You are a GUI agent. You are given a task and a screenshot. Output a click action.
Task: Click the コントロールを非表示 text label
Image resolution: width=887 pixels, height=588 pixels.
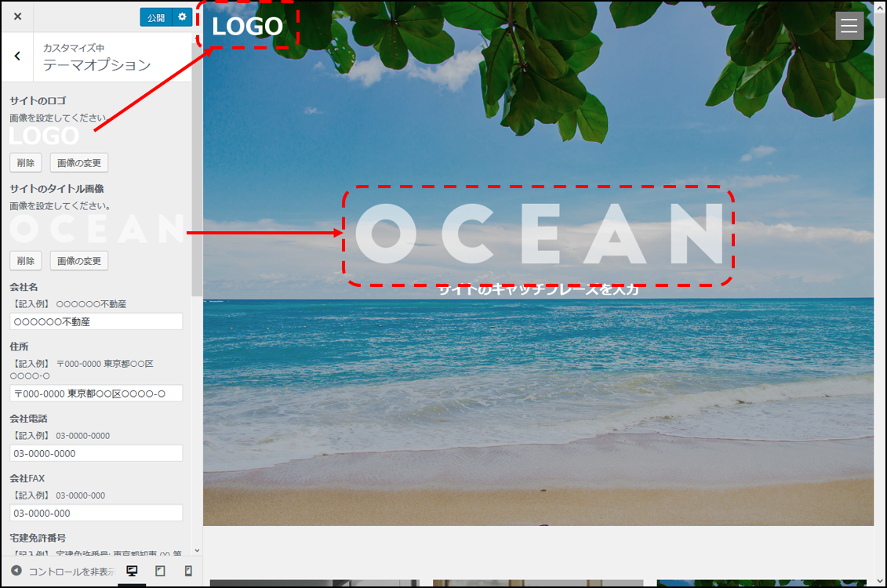pyautogui.click(x=72, y=572)
